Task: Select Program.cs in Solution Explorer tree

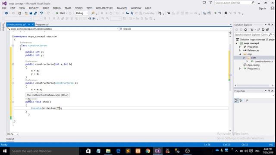Action: coord(253,69)
